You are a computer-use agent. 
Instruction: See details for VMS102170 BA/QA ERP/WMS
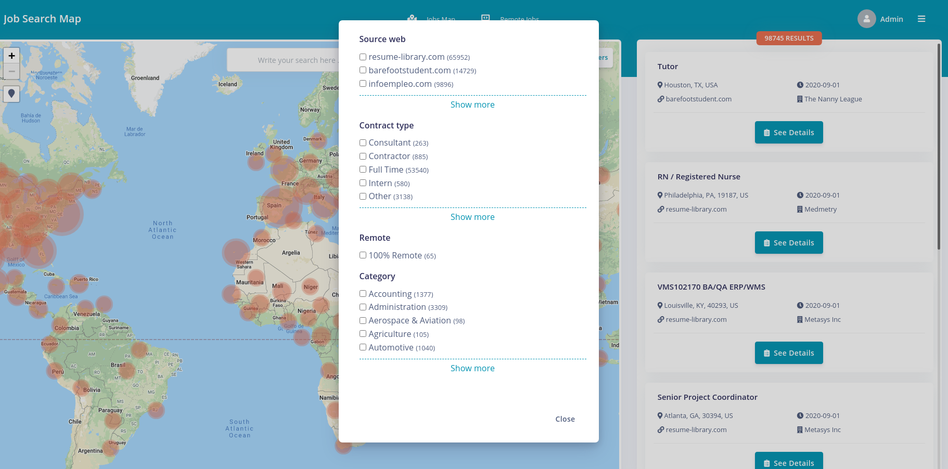(789, 353)
